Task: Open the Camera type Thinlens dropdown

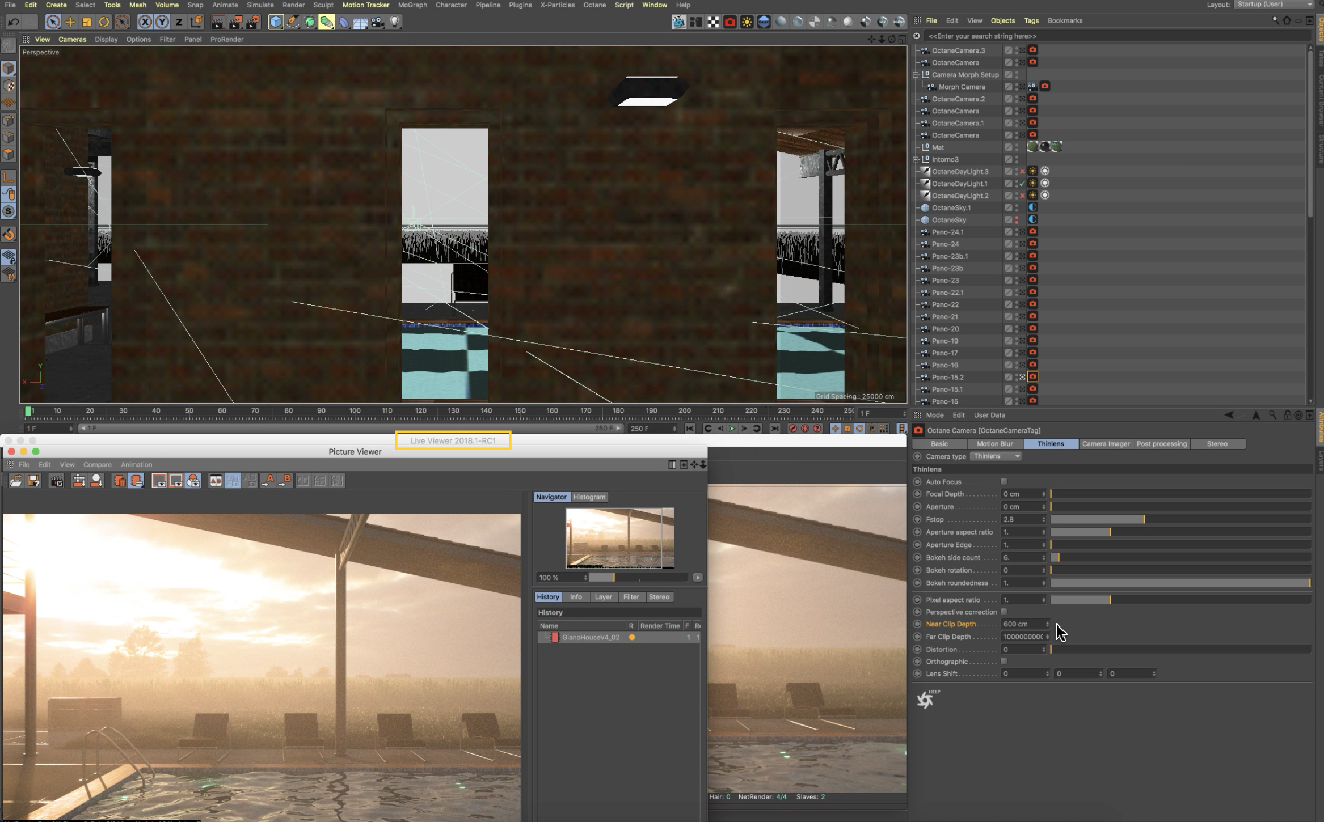Action: (x=996, y=456)
